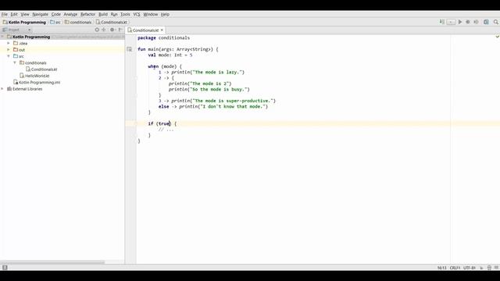Click the green inspection checkmark indicator
The height and width of the screenshot is (281, 500).
point(497,37)
